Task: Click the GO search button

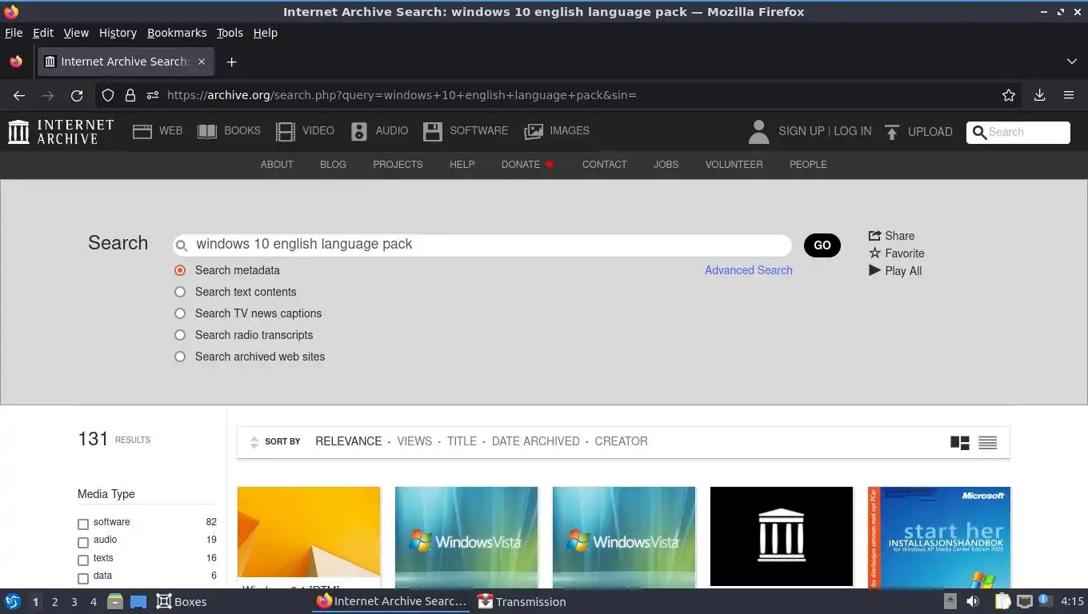Action: [822, 245]
